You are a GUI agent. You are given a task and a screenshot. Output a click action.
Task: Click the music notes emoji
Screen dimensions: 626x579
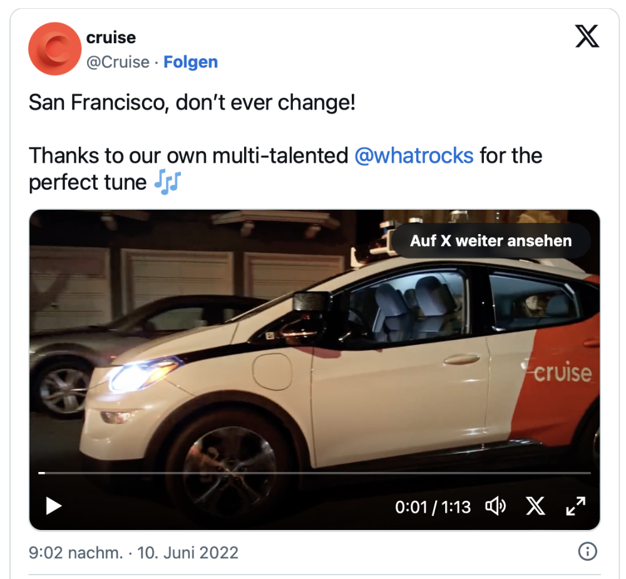coord(168,182)
